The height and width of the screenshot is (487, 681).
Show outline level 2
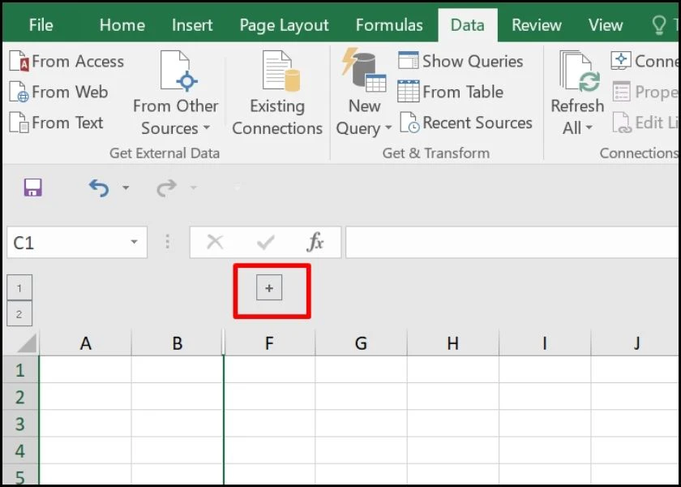point(19,313)
